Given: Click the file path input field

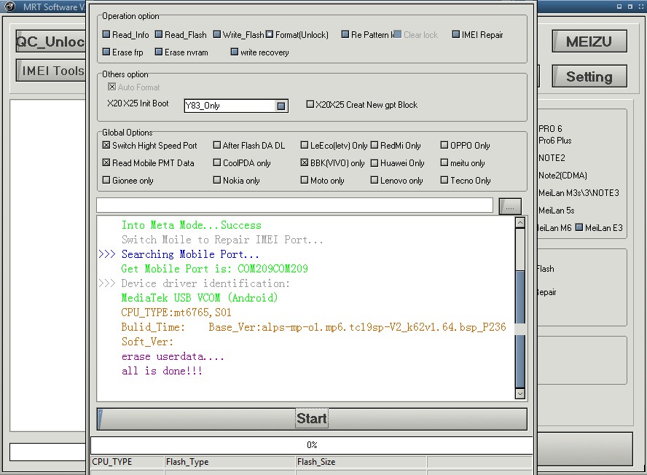Looking at the screenshot, I should [x=294, y=205].
